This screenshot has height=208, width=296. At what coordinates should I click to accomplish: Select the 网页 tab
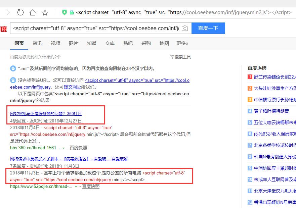[19, 43]
